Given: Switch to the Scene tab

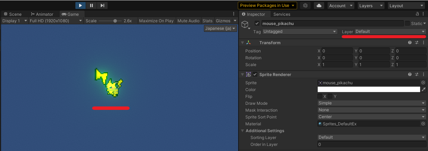Looking at the screenshot, I should 12,14.
